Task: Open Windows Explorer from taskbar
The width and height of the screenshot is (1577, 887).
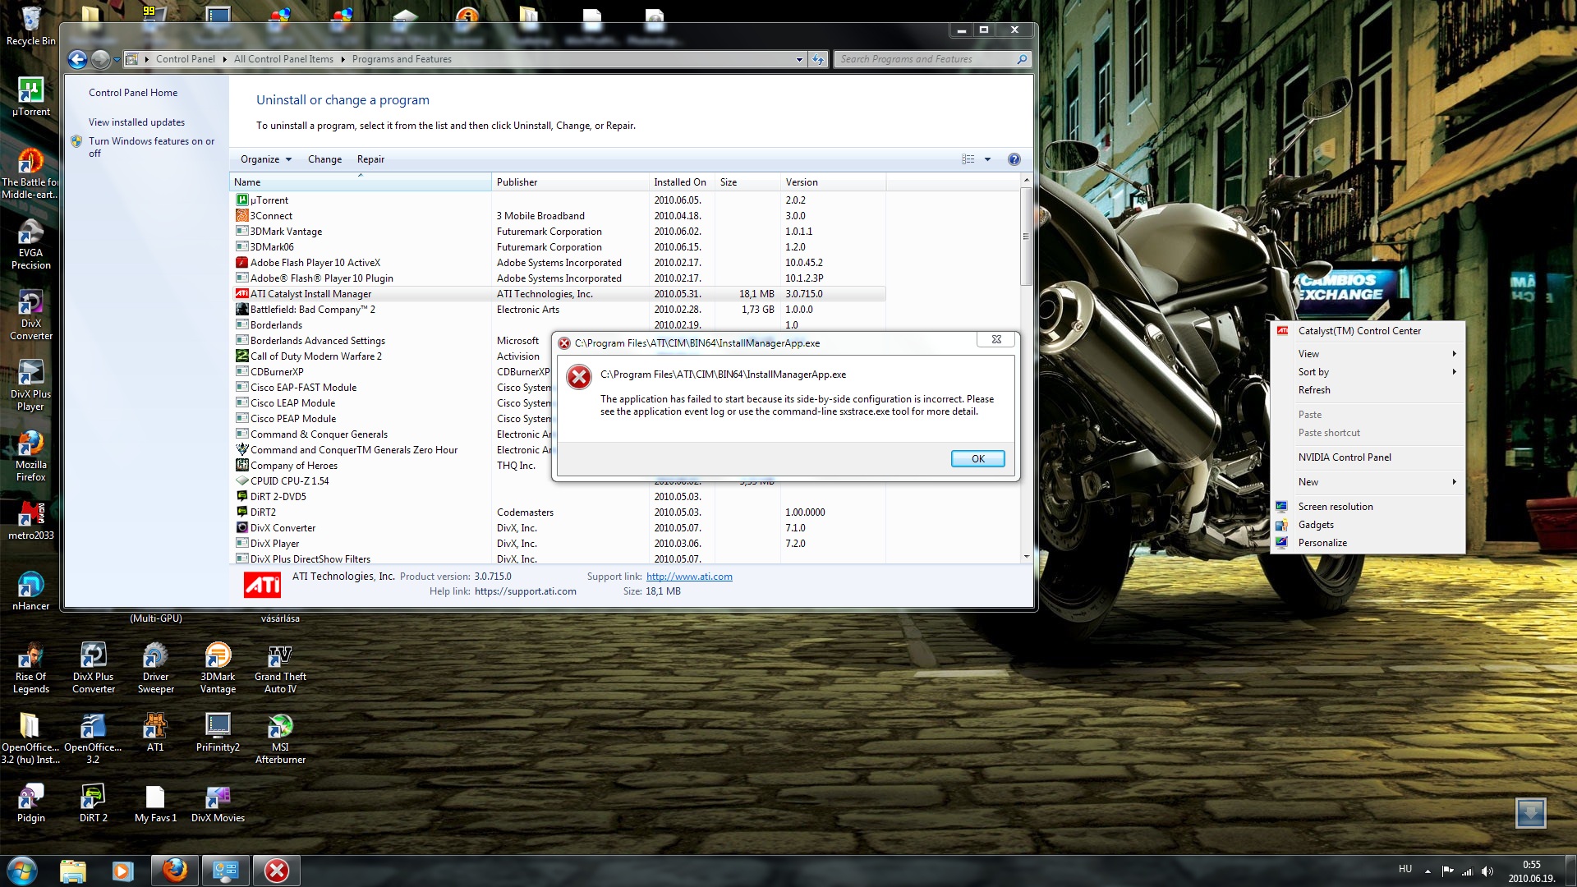Action: pos(73,871)
